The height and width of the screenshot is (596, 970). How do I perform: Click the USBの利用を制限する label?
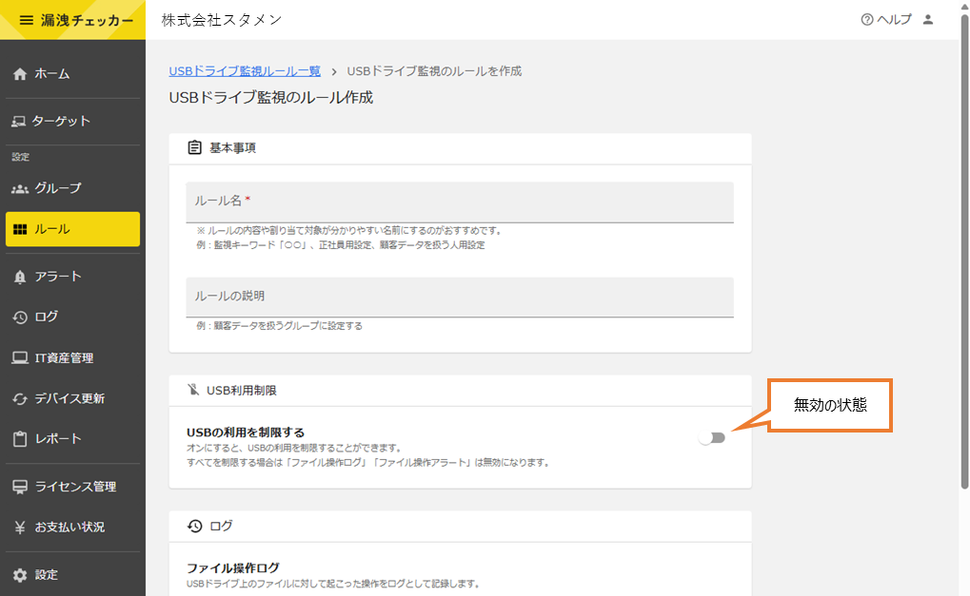click(x=246, y=433)
